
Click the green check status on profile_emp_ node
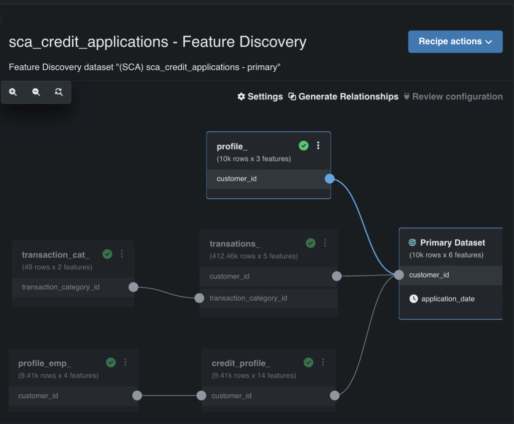[111, 362]
